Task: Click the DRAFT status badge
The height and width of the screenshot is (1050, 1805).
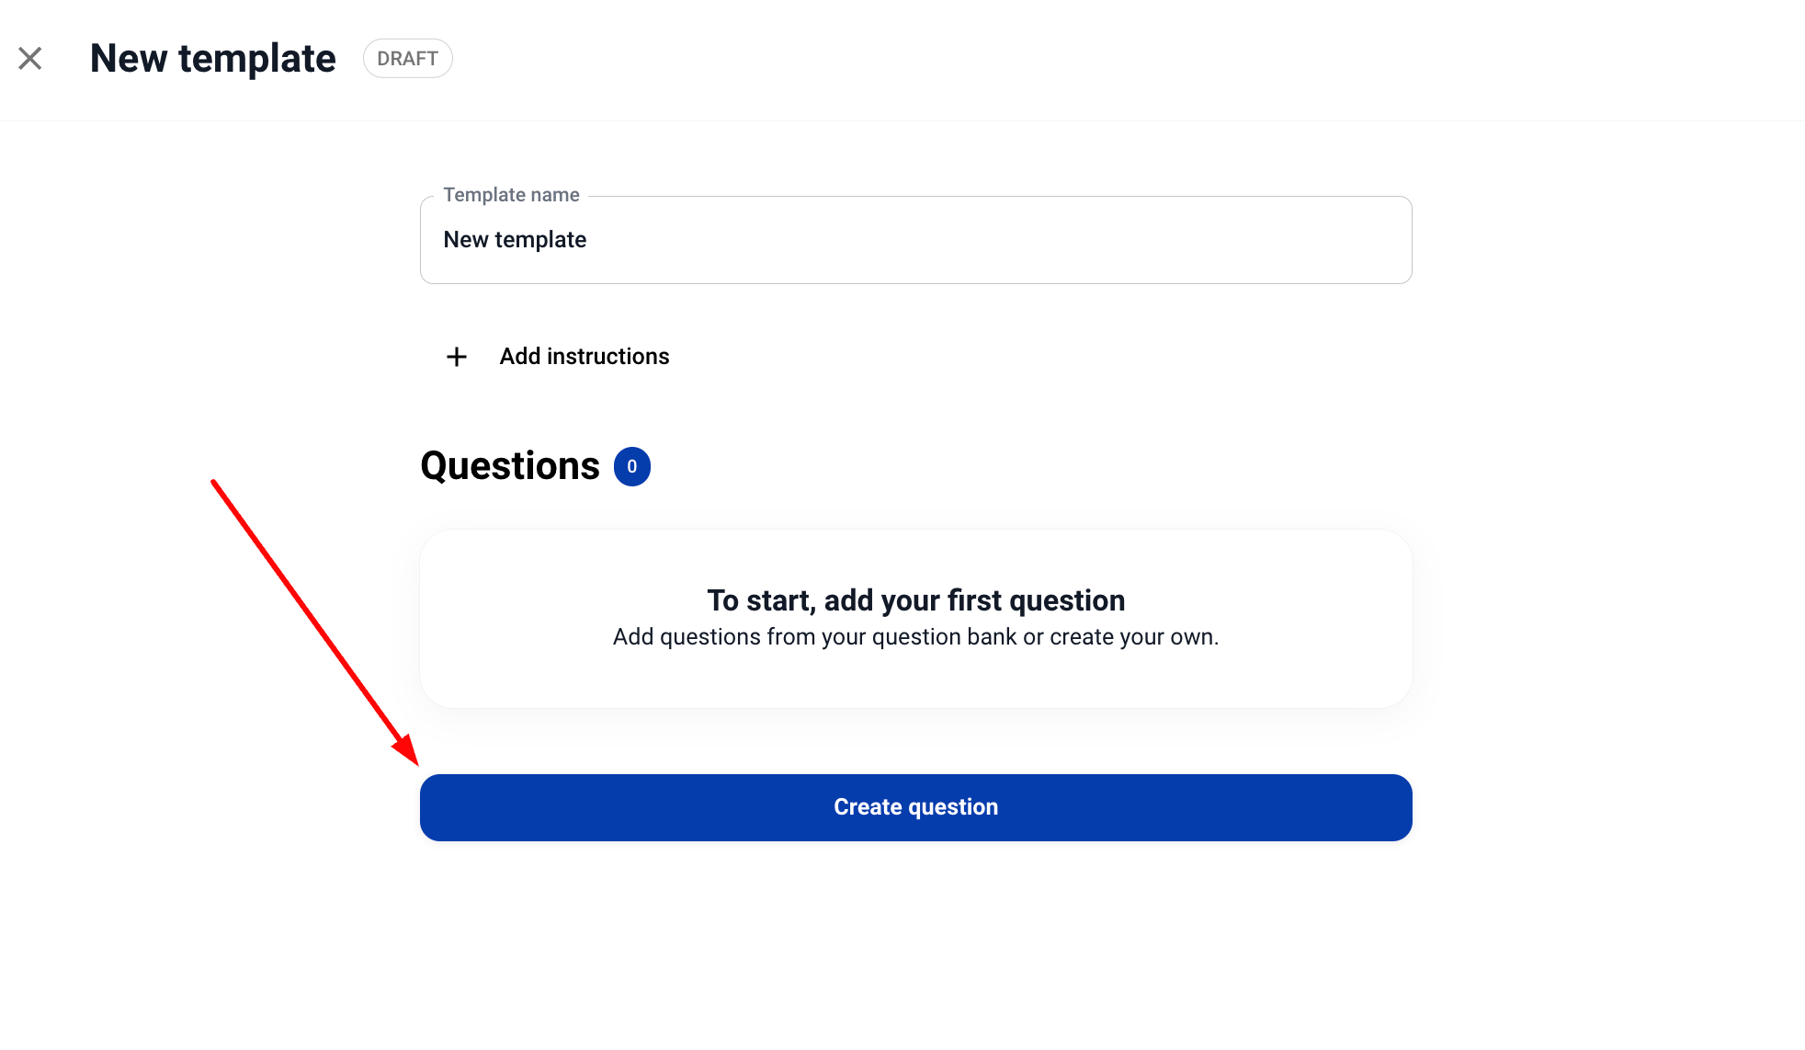Action: [x=407, y=59]
